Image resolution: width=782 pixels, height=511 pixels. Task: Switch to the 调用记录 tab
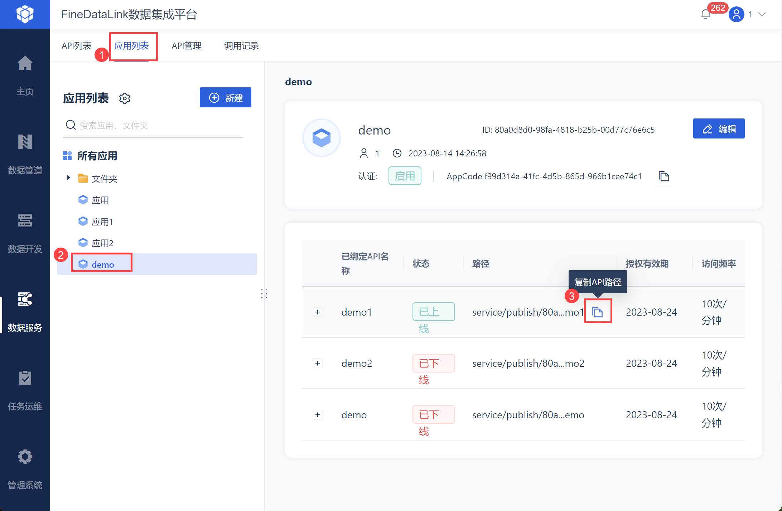pos(241,46)
